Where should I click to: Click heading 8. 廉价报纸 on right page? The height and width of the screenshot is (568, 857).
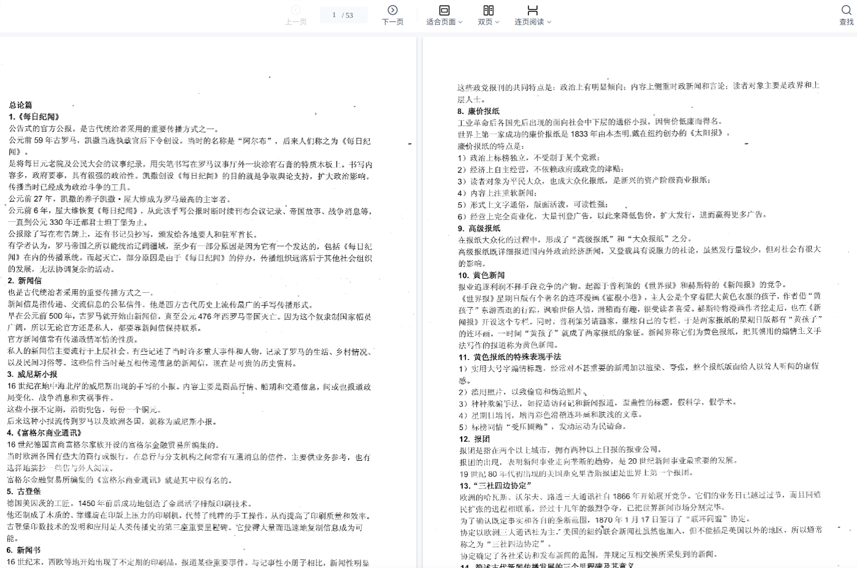[x=478, y=111]
